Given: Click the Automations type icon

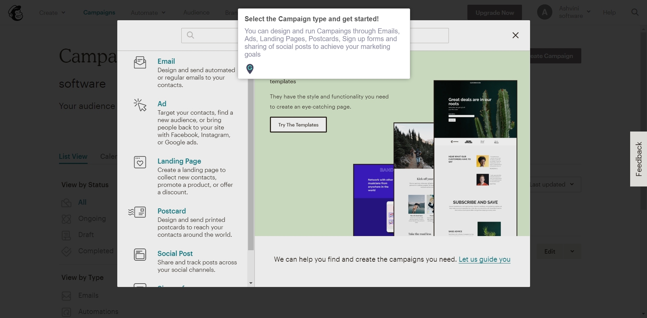Looking at the screenshot, I should click(x=66, y=312).
